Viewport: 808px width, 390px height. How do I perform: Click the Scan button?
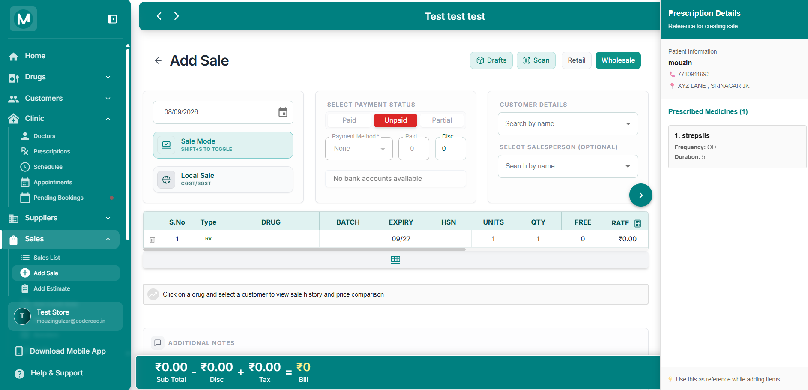pos(536,60)
